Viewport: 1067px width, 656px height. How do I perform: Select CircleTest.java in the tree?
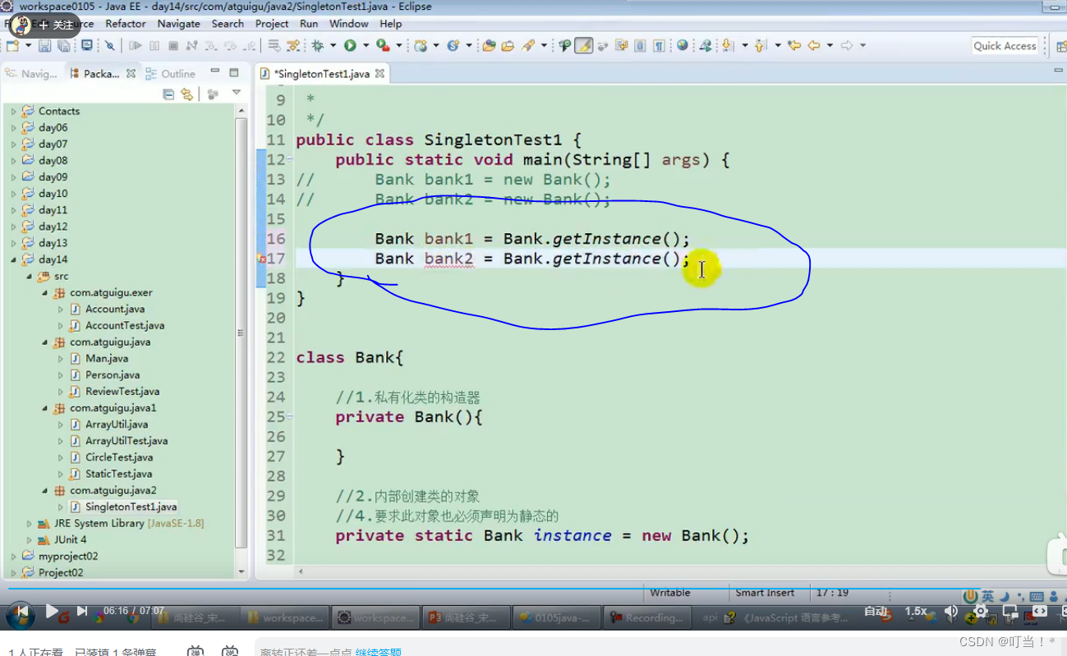click(119, 457)
